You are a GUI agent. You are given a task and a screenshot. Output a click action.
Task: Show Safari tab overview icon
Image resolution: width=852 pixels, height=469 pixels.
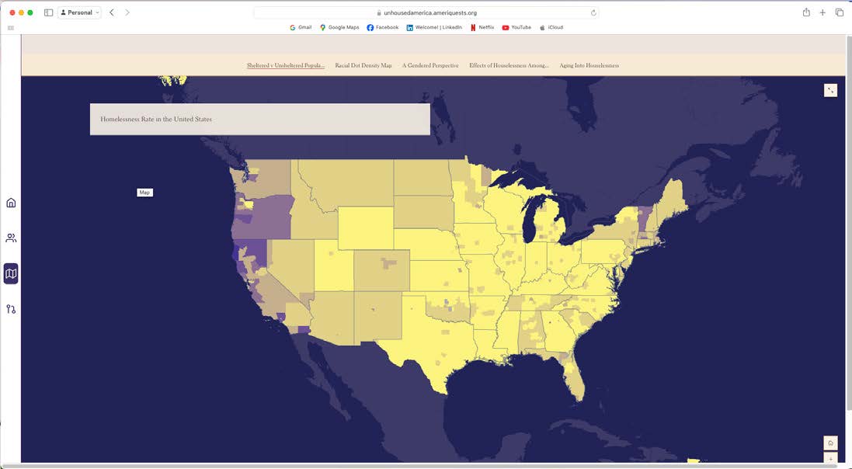point(839,12)
